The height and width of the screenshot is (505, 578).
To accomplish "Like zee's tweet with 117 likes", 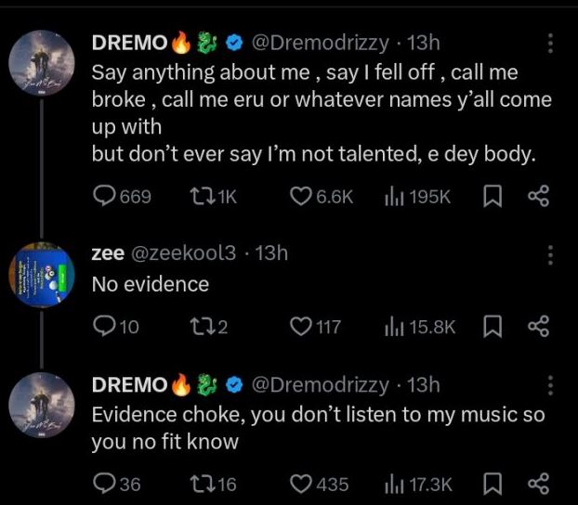I will click(x=300, y=326).
